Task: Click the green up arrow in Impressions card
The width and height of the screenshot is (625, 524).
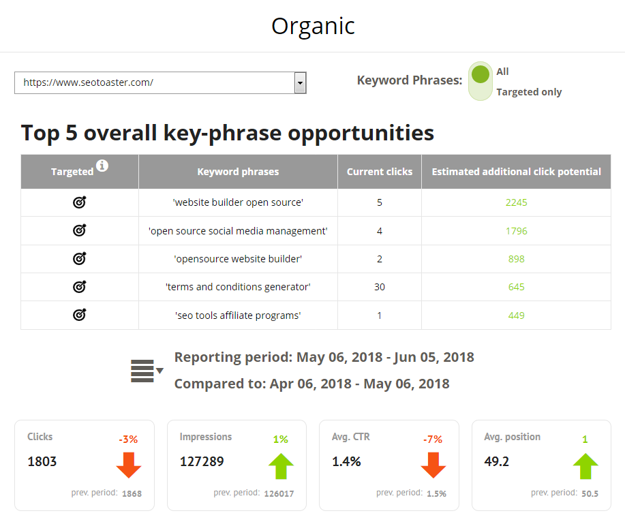Action: (x=281, y=466)
